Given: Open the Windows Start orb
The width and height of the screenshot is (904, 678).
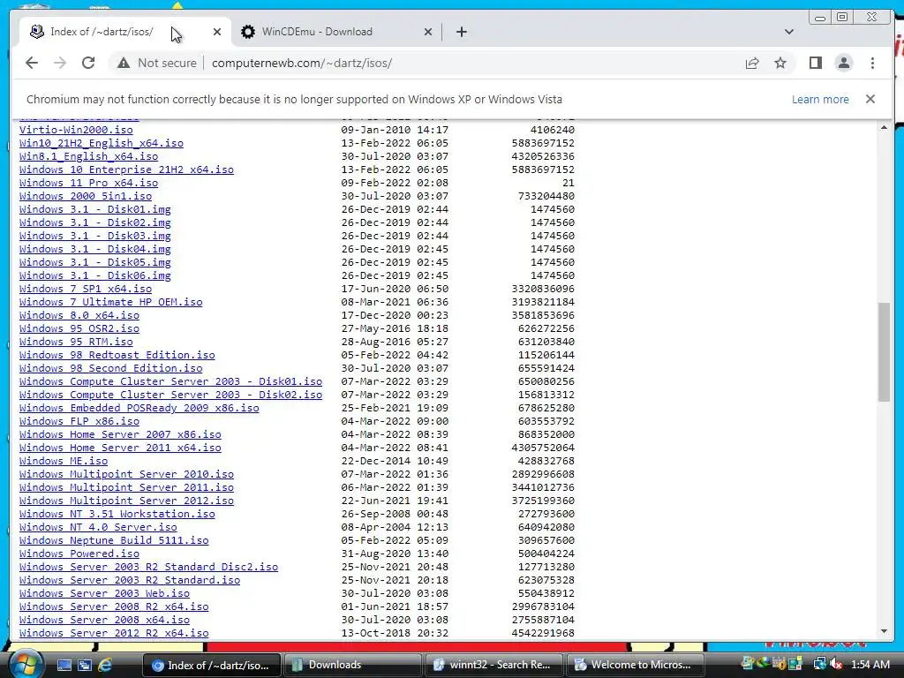Looking at the screenshot, I should (x=26, y=664).
